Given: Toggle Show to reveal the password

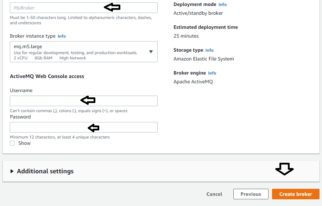Looking at the screenshot, I should click(12, 143).
